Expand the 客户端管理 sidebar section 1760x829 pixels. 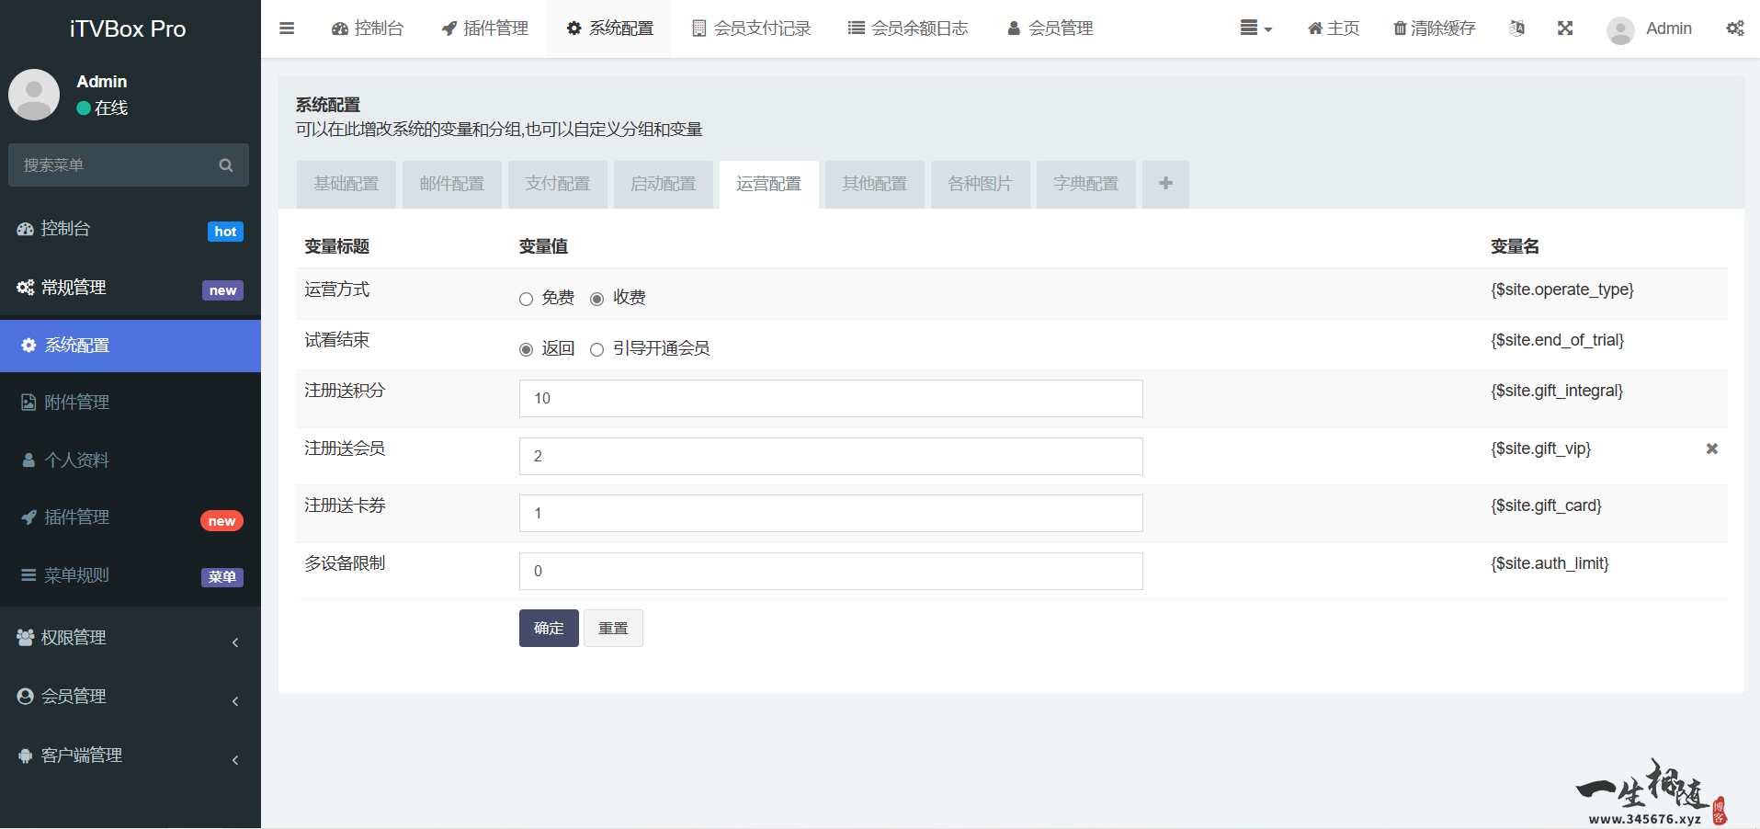point(129,755)
